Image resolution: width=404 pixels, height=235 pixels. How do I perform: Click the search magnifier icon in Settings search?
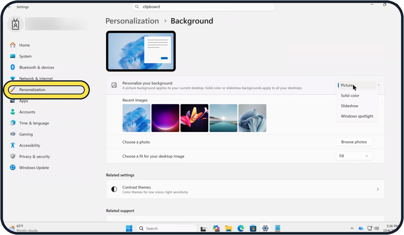click(x=137, y=7)
